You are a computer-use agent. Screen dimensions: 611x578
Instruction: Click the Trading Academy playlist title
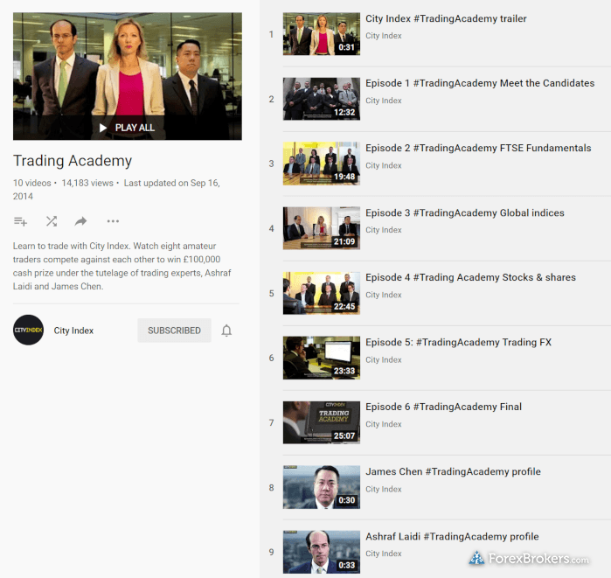tap(73, 161)
